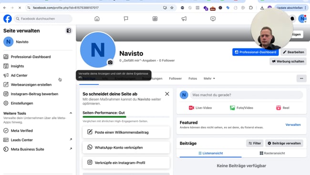Switch to Rasteransicht view
Image resolution: width=310 pixels, height=175 pixels.
pyautogui.click(x=272, y=153)
